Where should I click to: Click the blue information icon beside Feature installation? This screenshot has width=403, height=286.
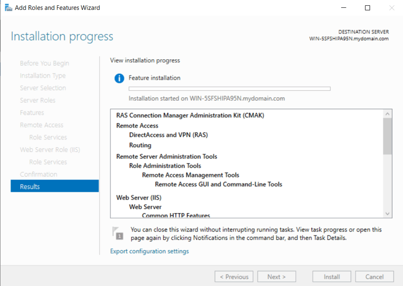[x=119, y=78]
